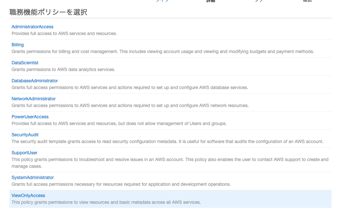349x216 pixels.
Task: Select the PowerUserAccess policy
Action: (x=30, y=117)
